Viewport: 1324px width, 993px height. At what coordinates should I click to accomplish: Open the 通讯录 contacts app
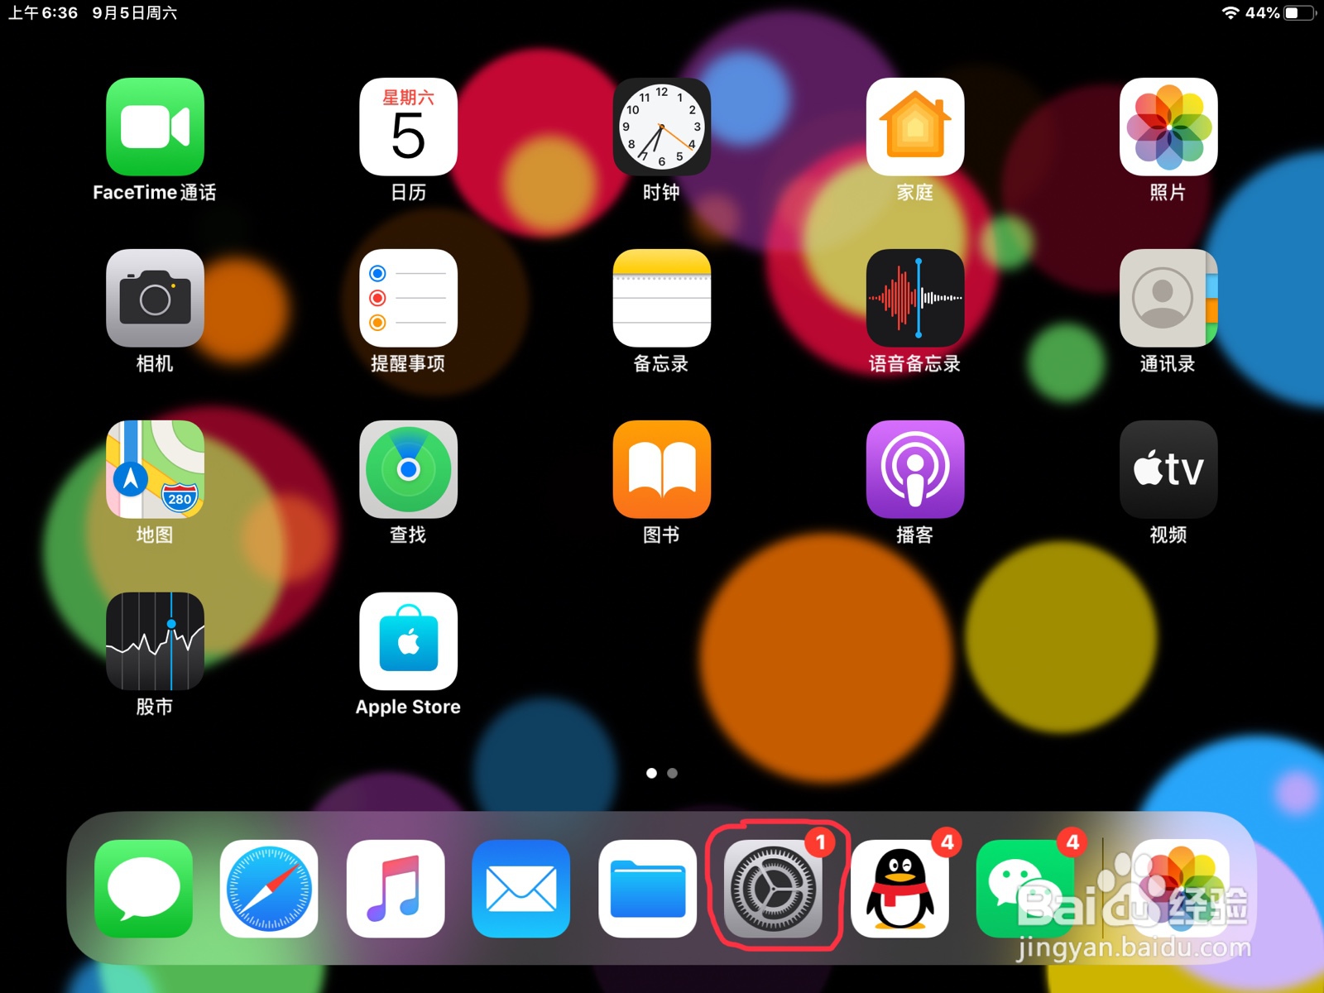[1168, 298]
